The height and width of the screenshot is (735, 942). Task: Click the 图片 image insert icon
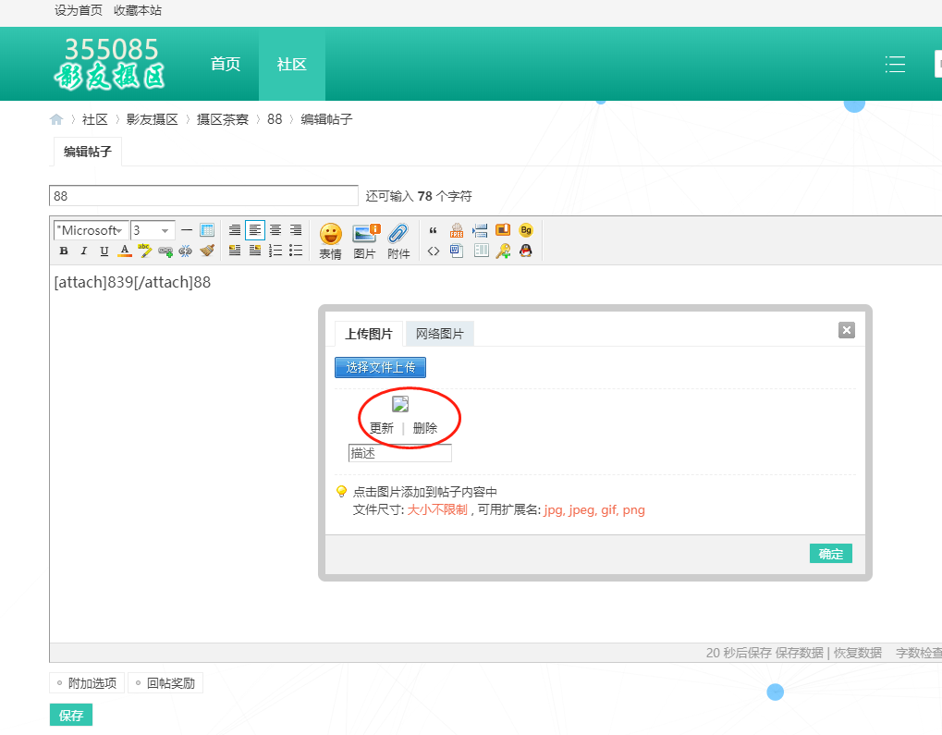[365, 240]
